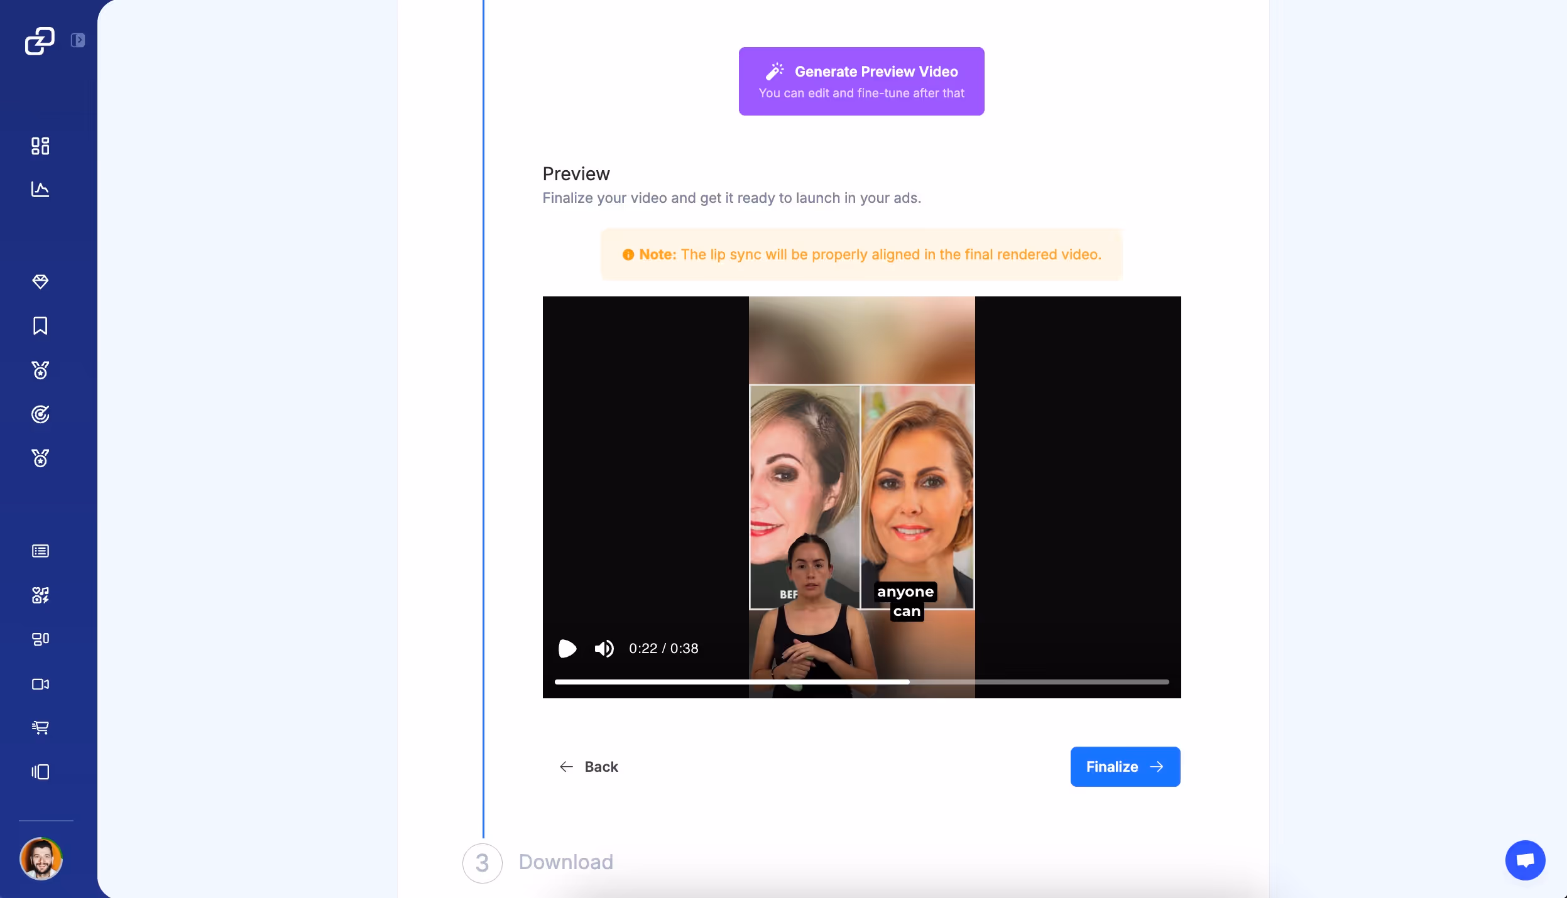Mute the preview video audio

[x=604, y=648]
